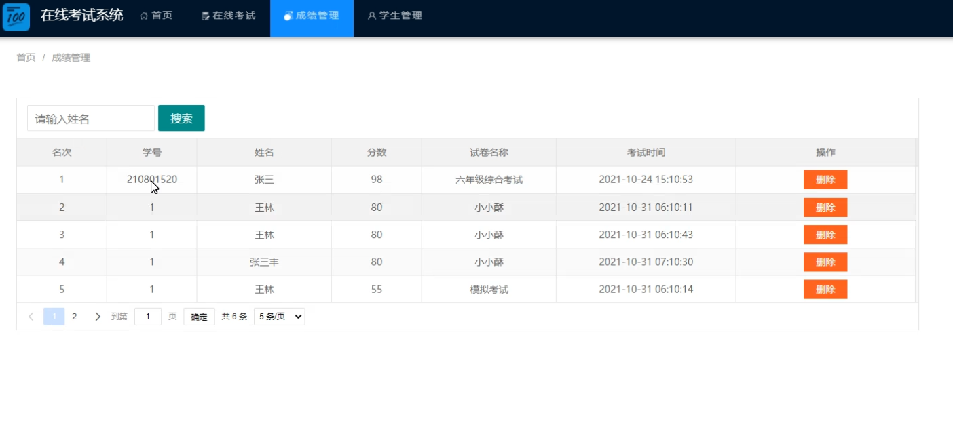This screenshot has width=953, height=434.
Task: Focus the 请输入姓名 search field
Action: [91, 118]
